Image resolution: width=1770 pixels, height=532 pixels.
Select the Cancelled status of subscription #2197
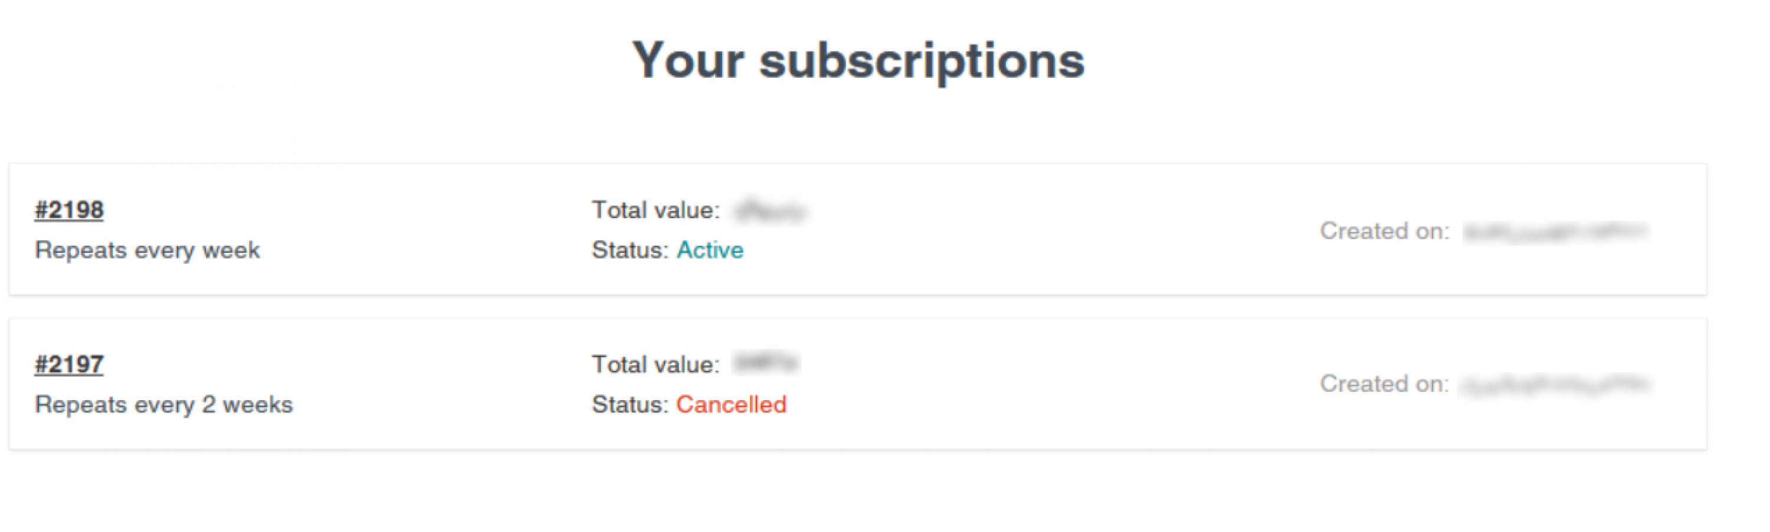pyautogui.click(x=731, y=405)
